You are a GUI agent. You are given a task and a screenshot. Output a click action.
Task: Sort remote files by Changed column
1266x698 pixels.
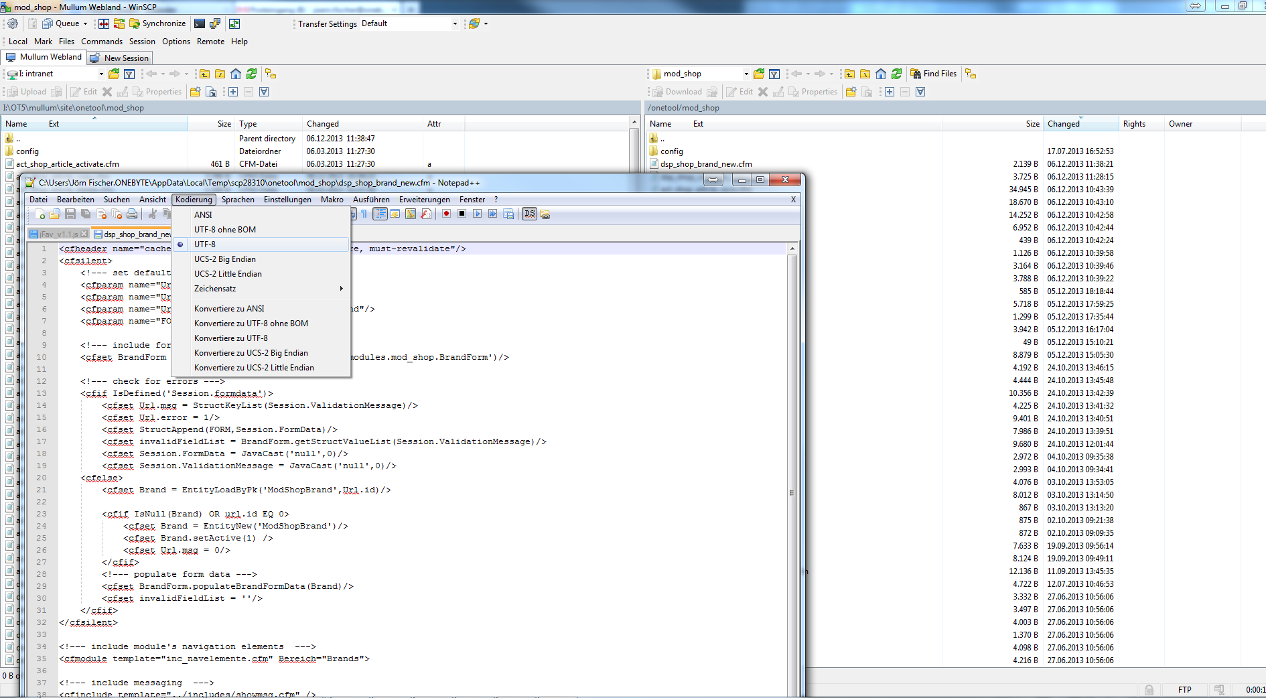[x=1063, y=124]
